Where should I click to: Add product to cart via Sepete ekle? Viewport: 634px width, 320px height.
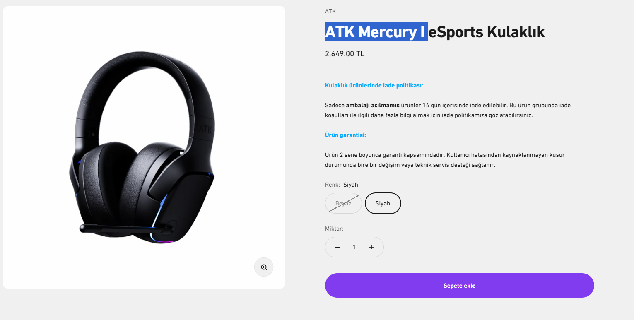[x=459, y=285]
